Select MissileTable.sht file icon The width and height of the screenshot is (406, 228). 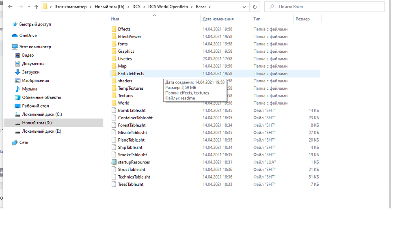(114, 133)
